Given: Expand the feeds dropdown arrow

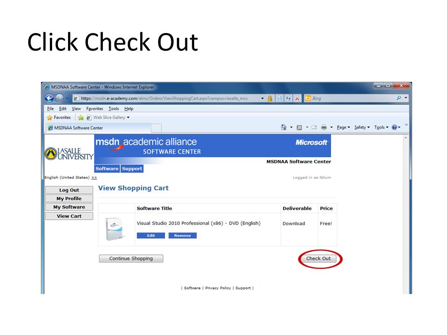Looking at the screenshot, I should click(x=307, y=127).
